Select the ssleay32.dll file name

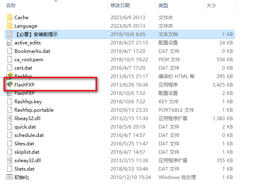28,161
